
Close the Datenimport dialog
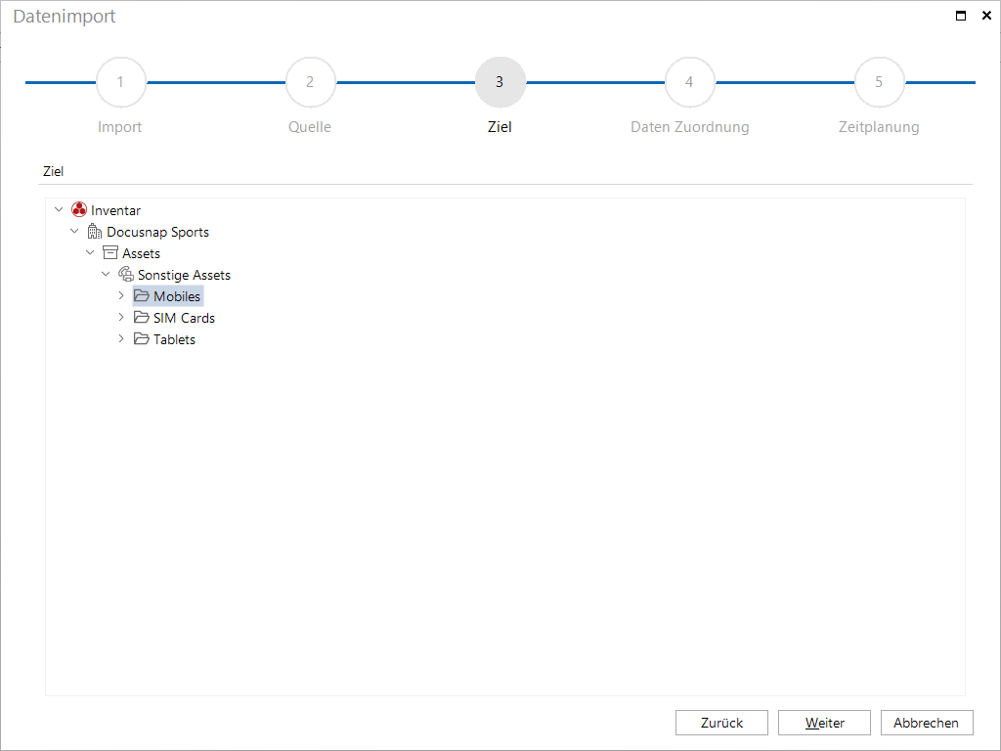pos(986,16)
